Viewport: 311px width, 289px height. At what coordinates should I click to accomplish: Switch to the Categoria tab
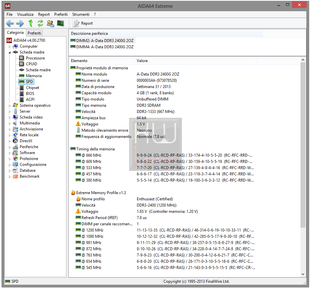15,33
